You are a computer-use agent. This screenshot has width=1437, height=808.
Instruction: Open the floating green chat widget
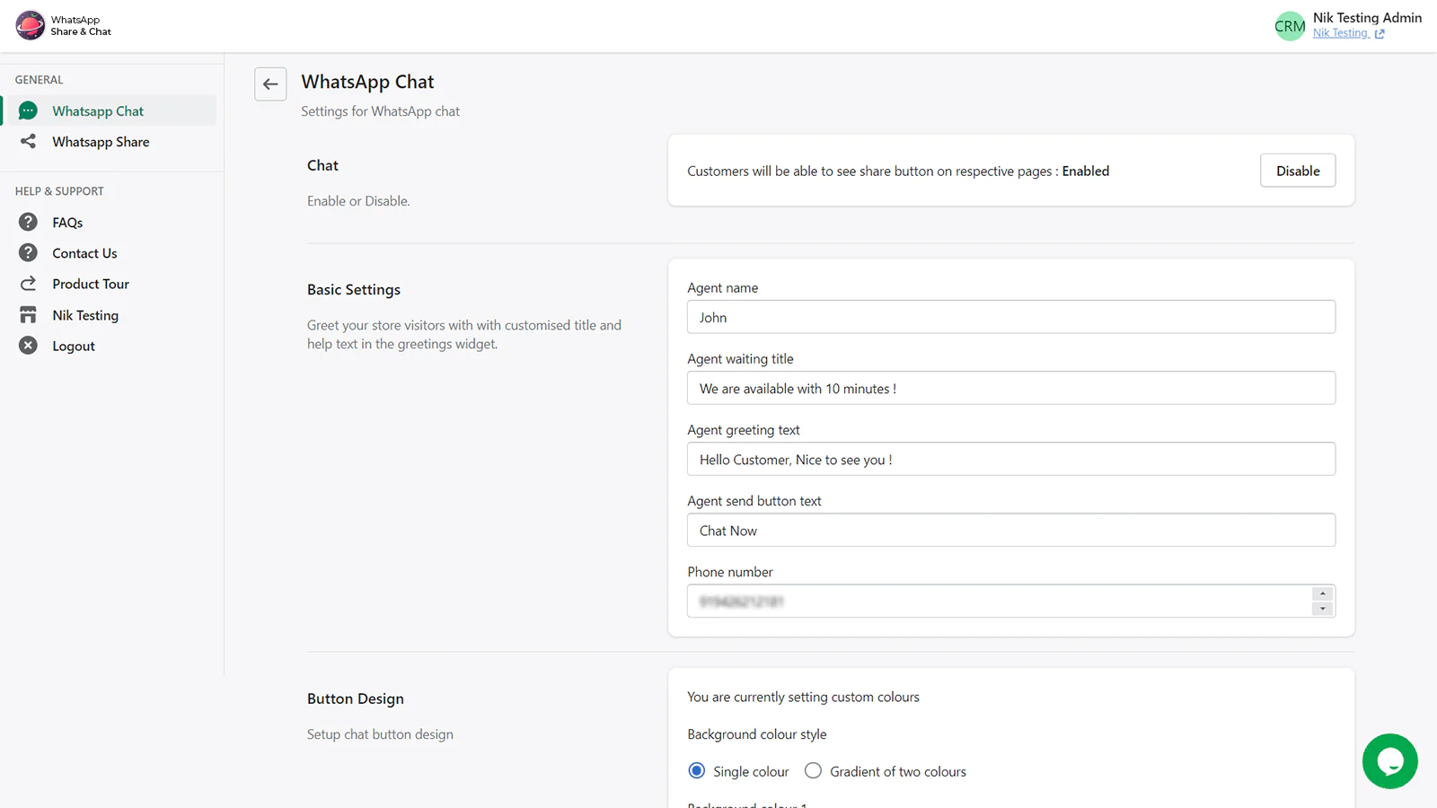(x=1389, y=761)
